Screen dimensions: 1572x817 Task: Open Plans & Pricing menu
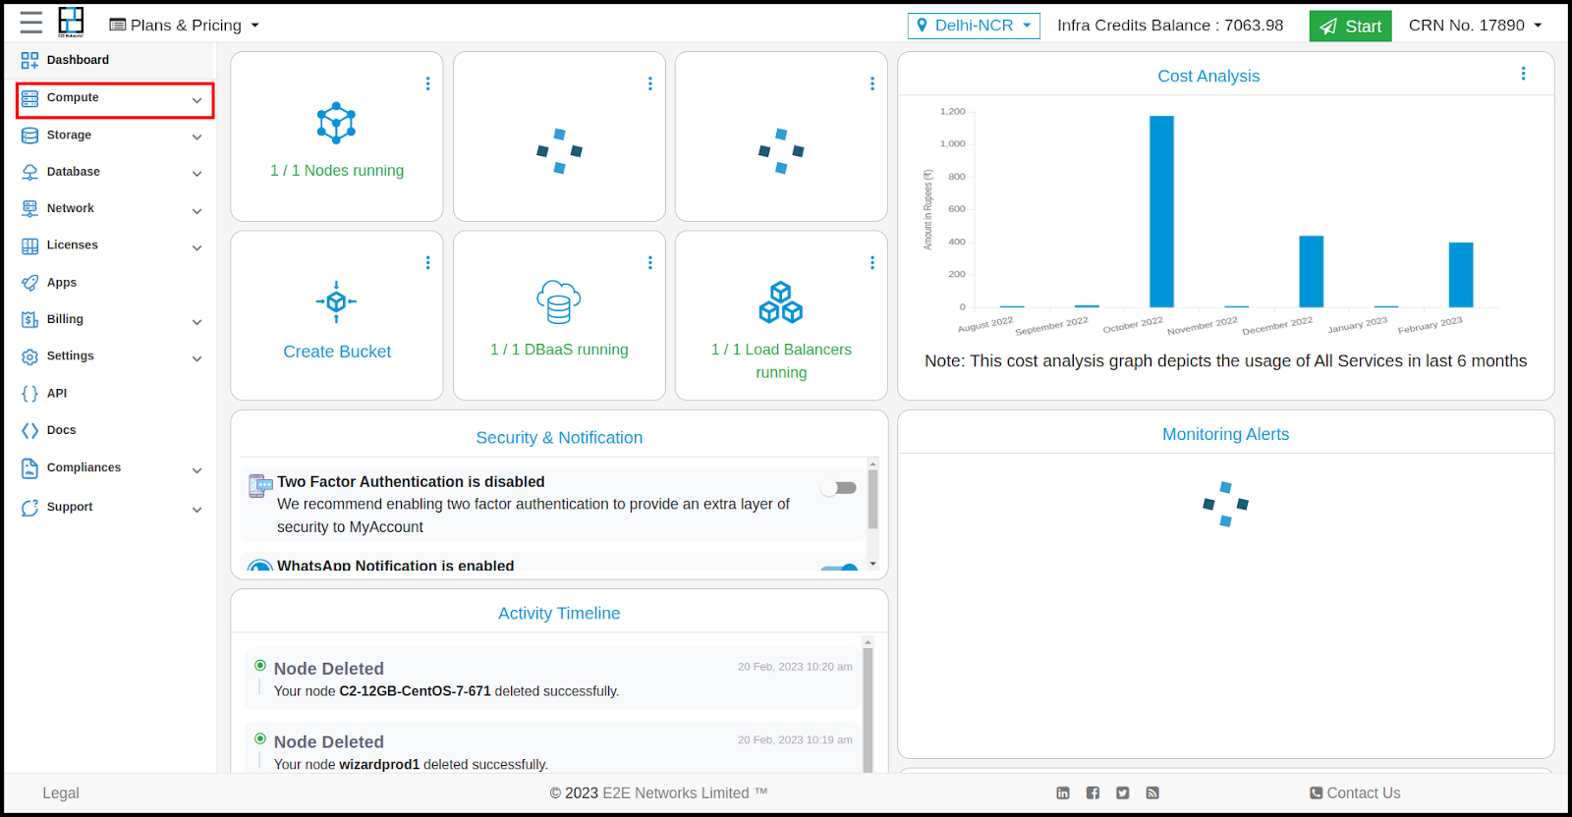pos(185,26)
